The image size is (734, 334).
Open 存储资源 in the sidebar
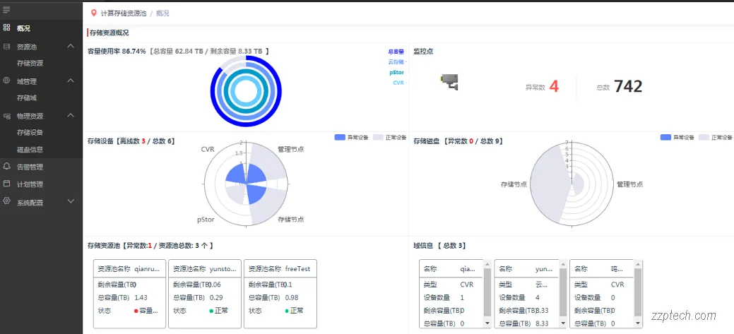(x=30, y=63)
